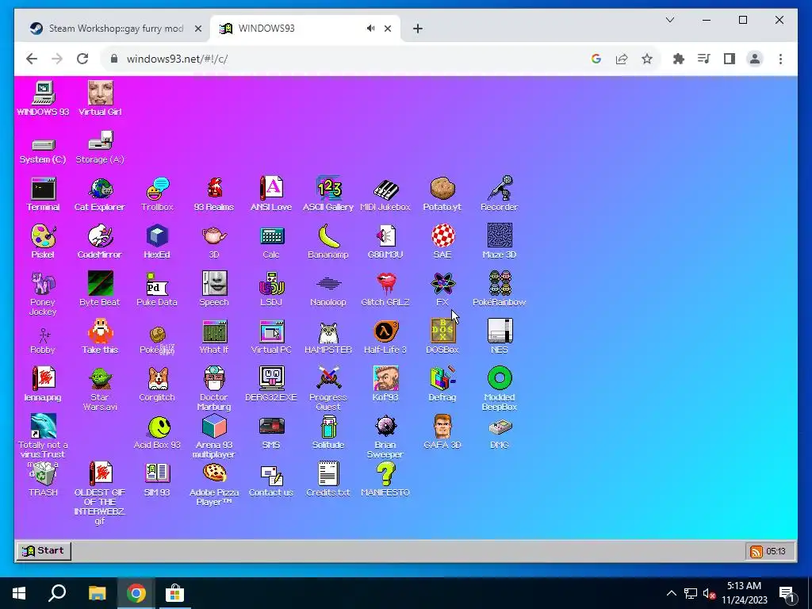This screenshot has height=609, width=812.
Task: Open Poney Jockey icon
Action: coord(44,285)
